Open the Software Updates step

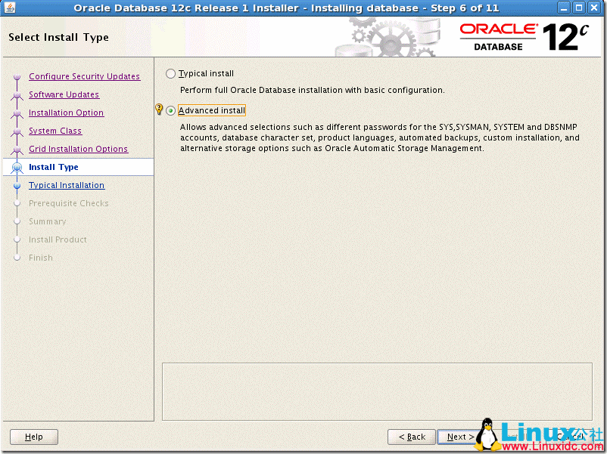pos(64,94)
